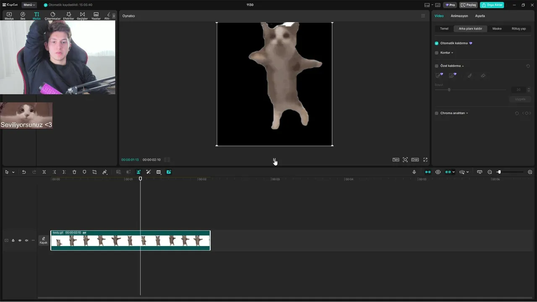Click the Paylaş share button
The height and width of the screenshot is (302, 537).
(469, 5)
